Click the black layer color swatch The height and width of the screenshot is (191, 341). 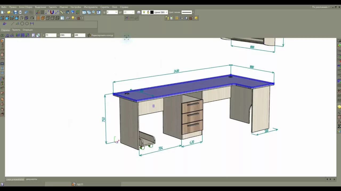(152, 12)
